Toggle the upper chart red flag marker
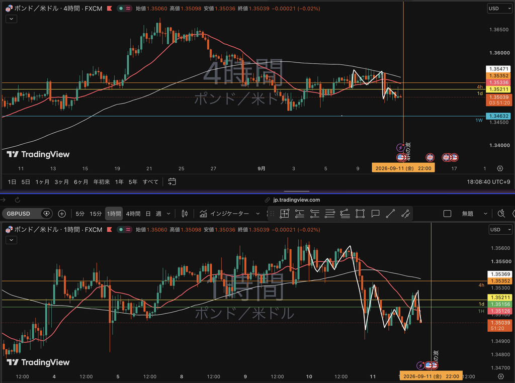This screenshot has height=383, width=515. [109, 9]
